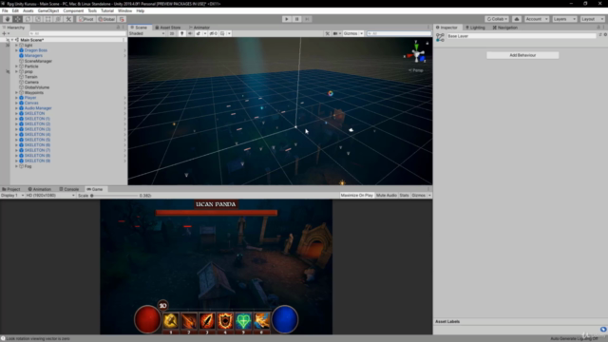608x342 pixels.
Task: Advance one frame with Step button
Action: pos(307,19)
